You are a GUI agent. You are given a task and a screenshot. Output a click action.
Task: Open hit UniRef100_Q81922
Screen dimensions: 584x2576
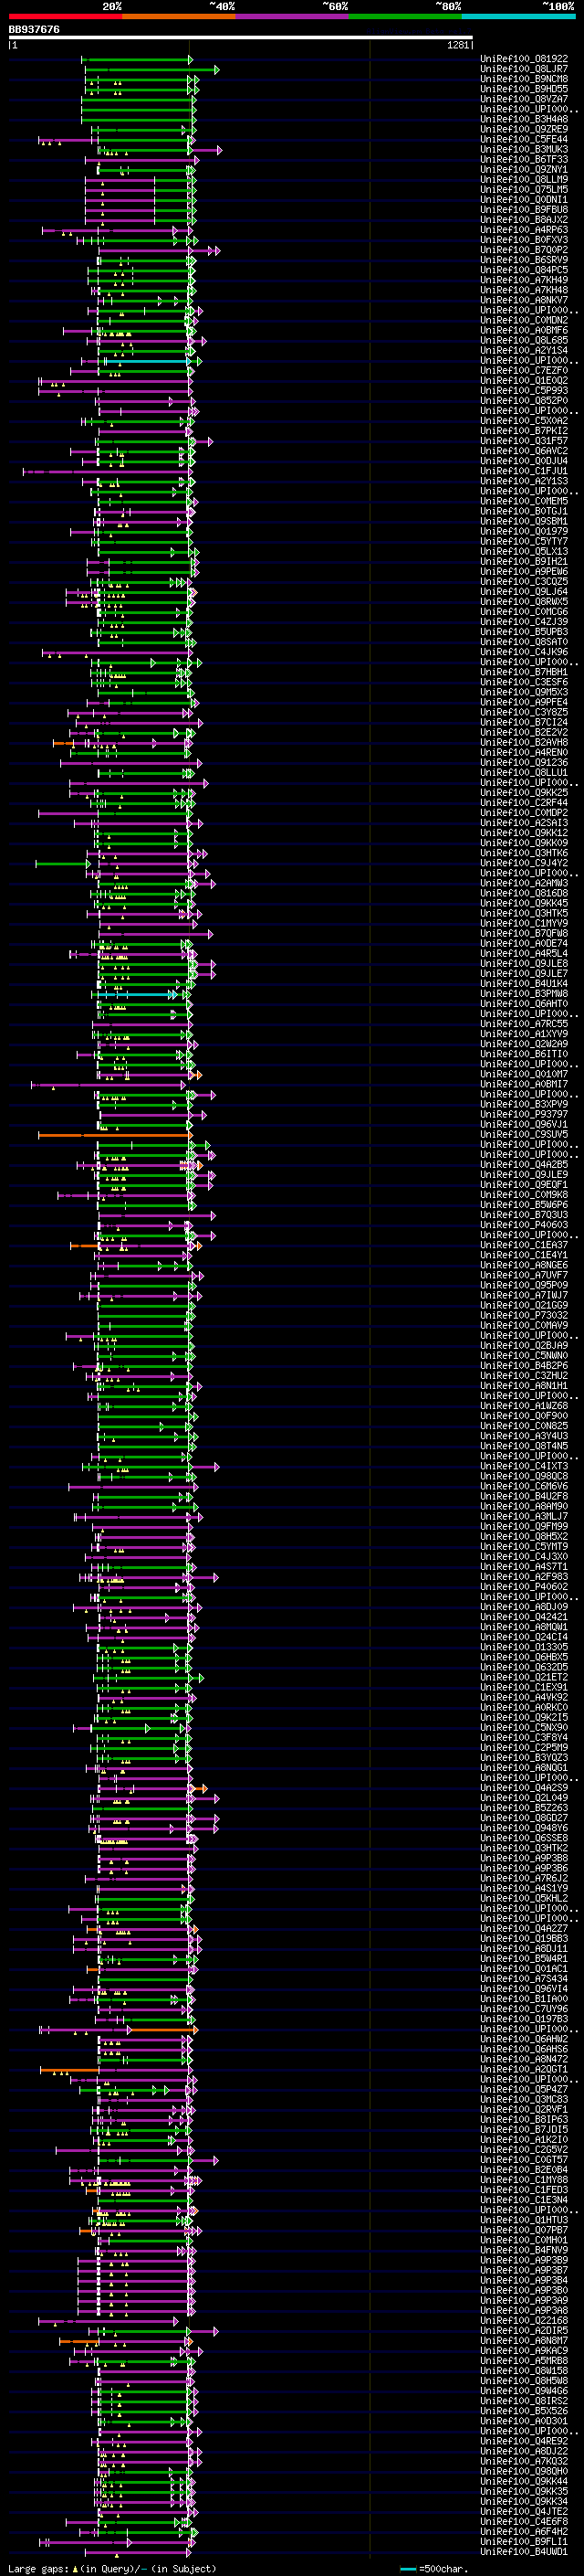(x=524, y=59)
